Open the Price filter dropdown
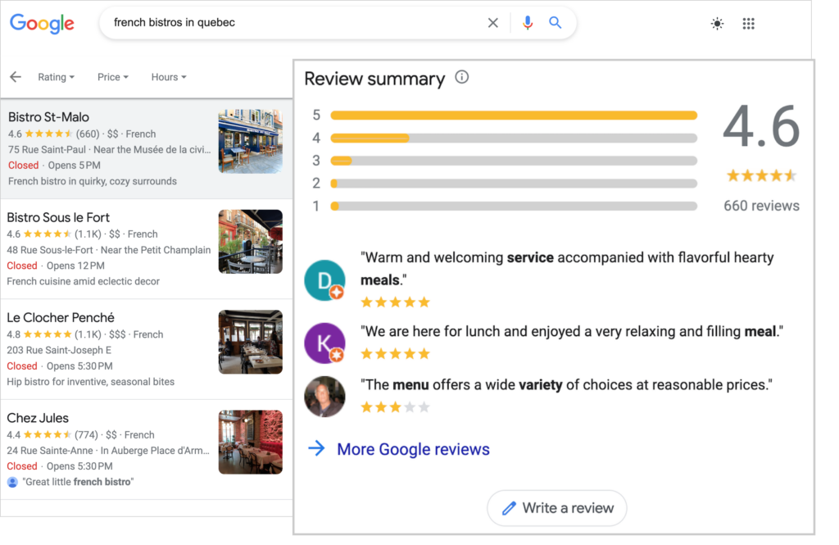The height and width of the screenshot is (545, 839). coord(113,77)
